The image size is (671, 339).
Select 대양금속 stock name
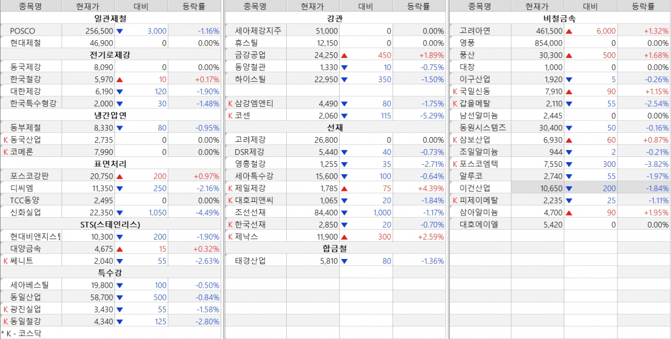[25, 248]
